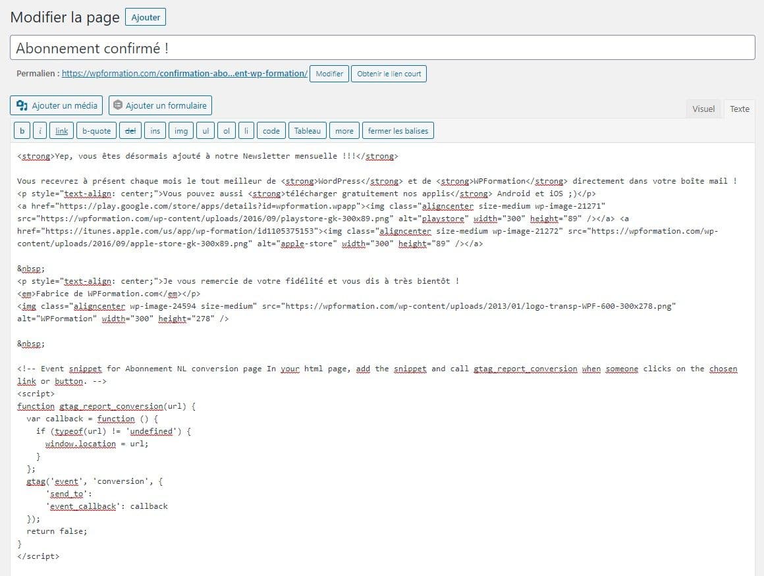Image resolution: width=764 pixels, height=576 pixels.
Task: Insert a table with the Tableau button
Action: pos(307,130)
